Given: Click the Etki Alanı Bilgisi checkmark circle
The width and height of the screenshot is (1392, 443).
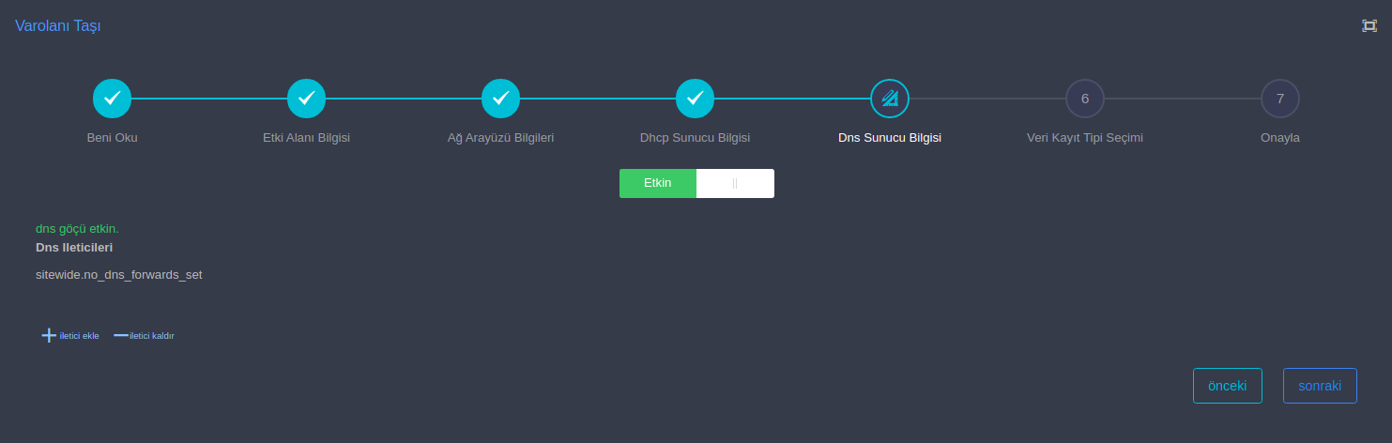Looking at the screenshot, I should (x=306, y=98).
